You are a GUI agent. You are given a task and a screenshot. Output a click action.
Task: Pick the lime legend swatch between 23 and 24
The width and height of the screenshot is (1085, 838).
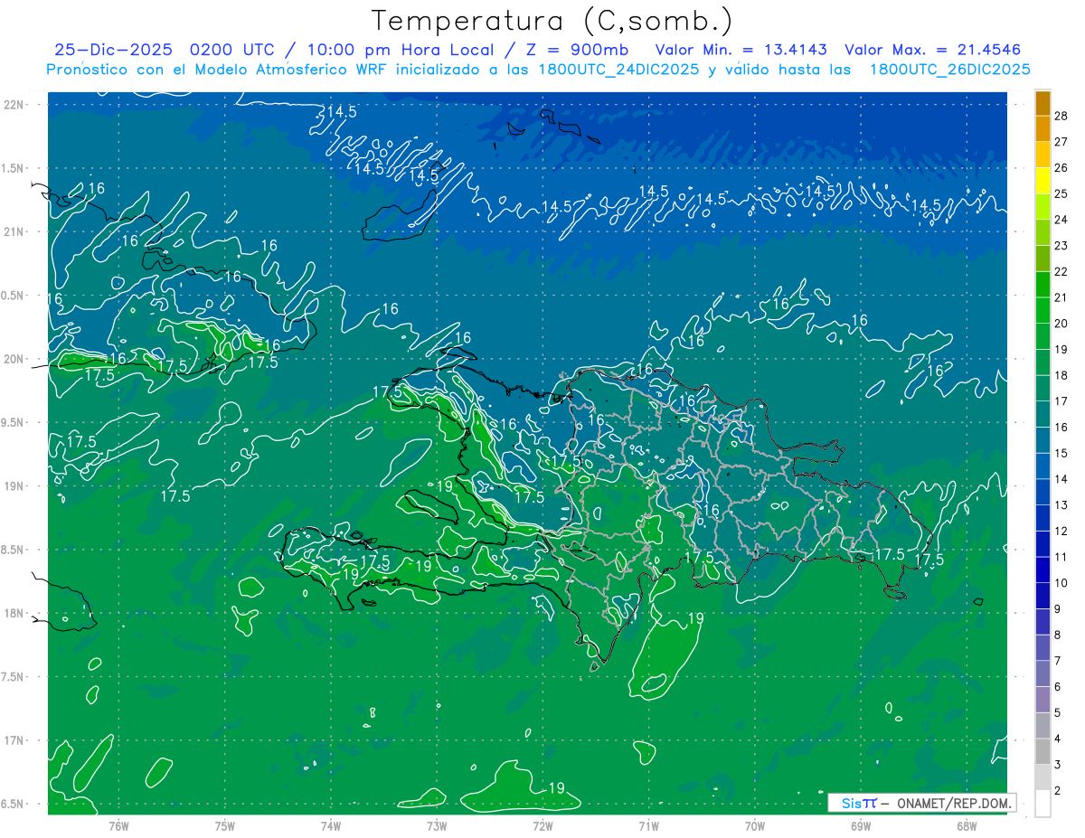click(x=1043, y=232)
